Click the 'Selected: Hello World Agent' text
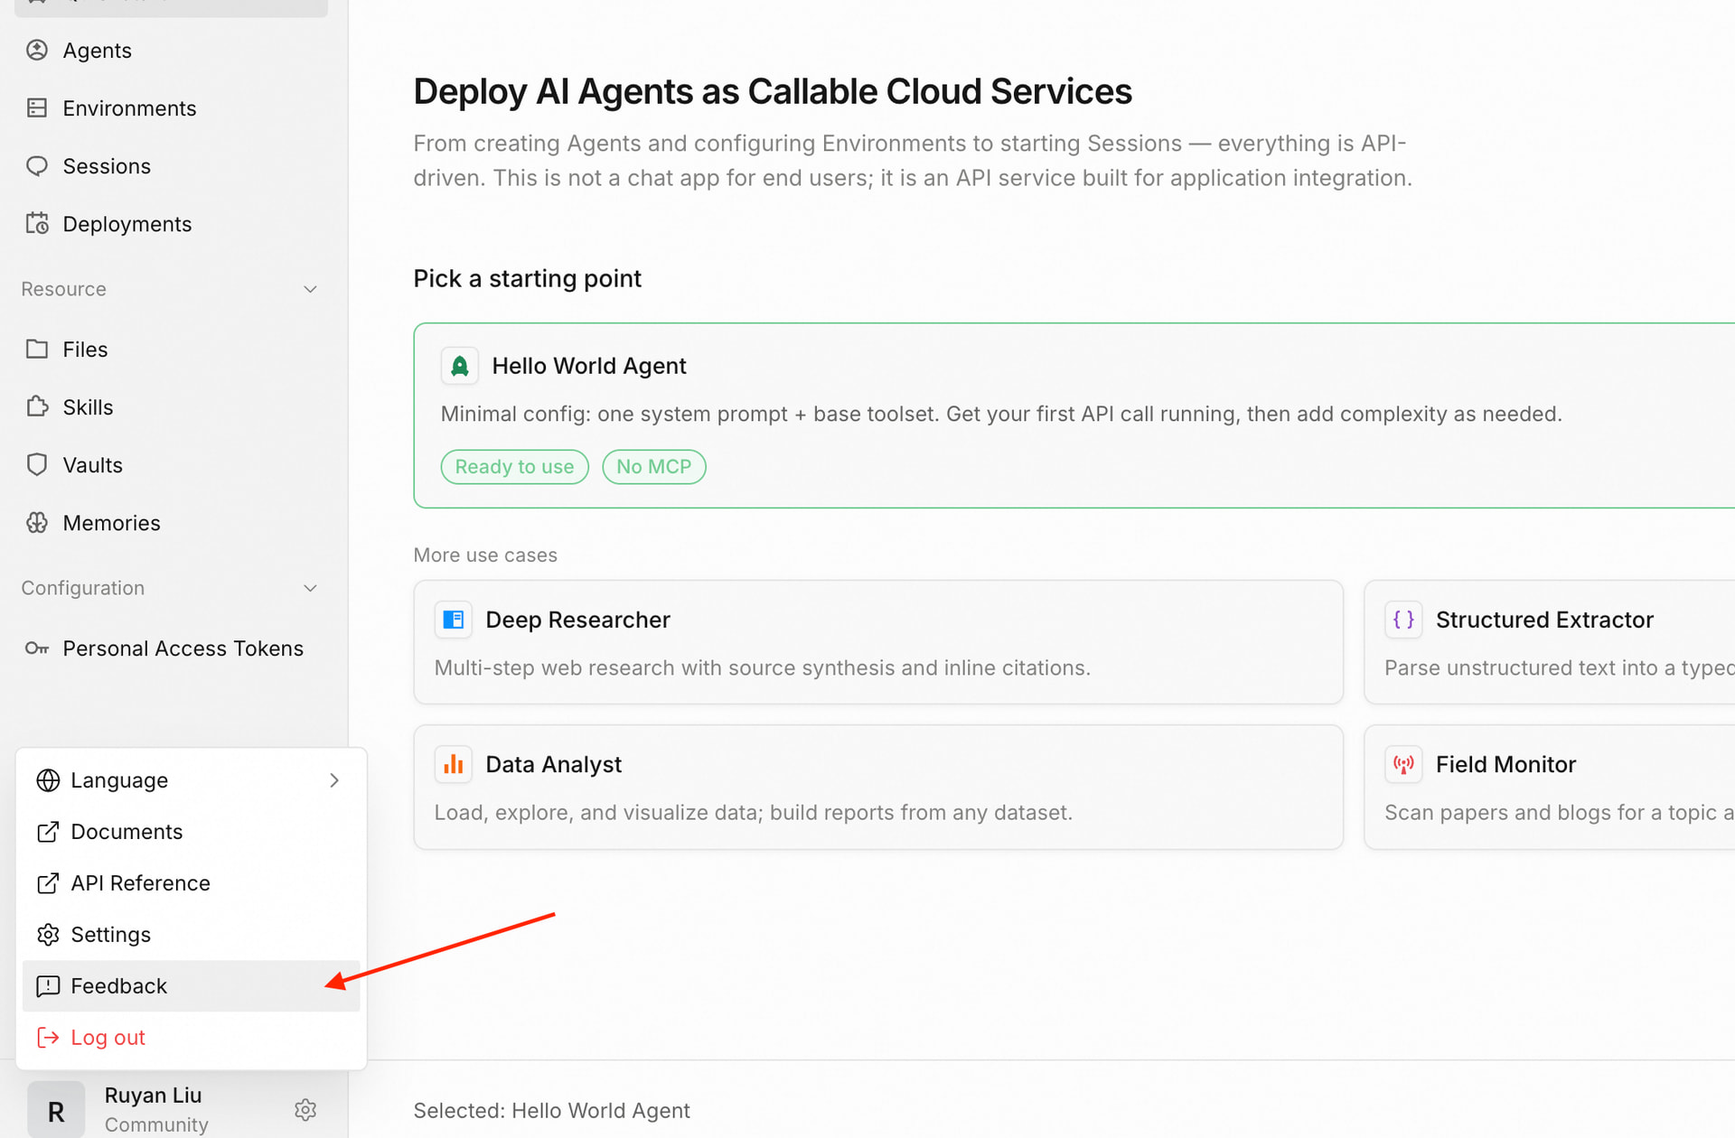Viewport: 1735px width, 1138px height. [551, 1111]
